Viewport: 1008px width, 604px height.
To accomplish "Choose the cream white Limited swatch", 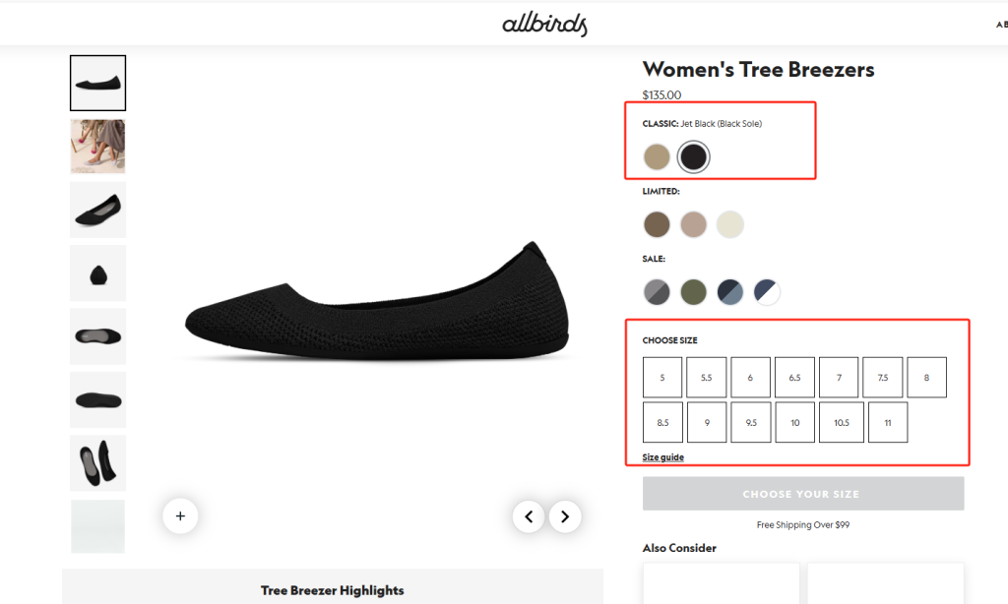I will [729, 224].
